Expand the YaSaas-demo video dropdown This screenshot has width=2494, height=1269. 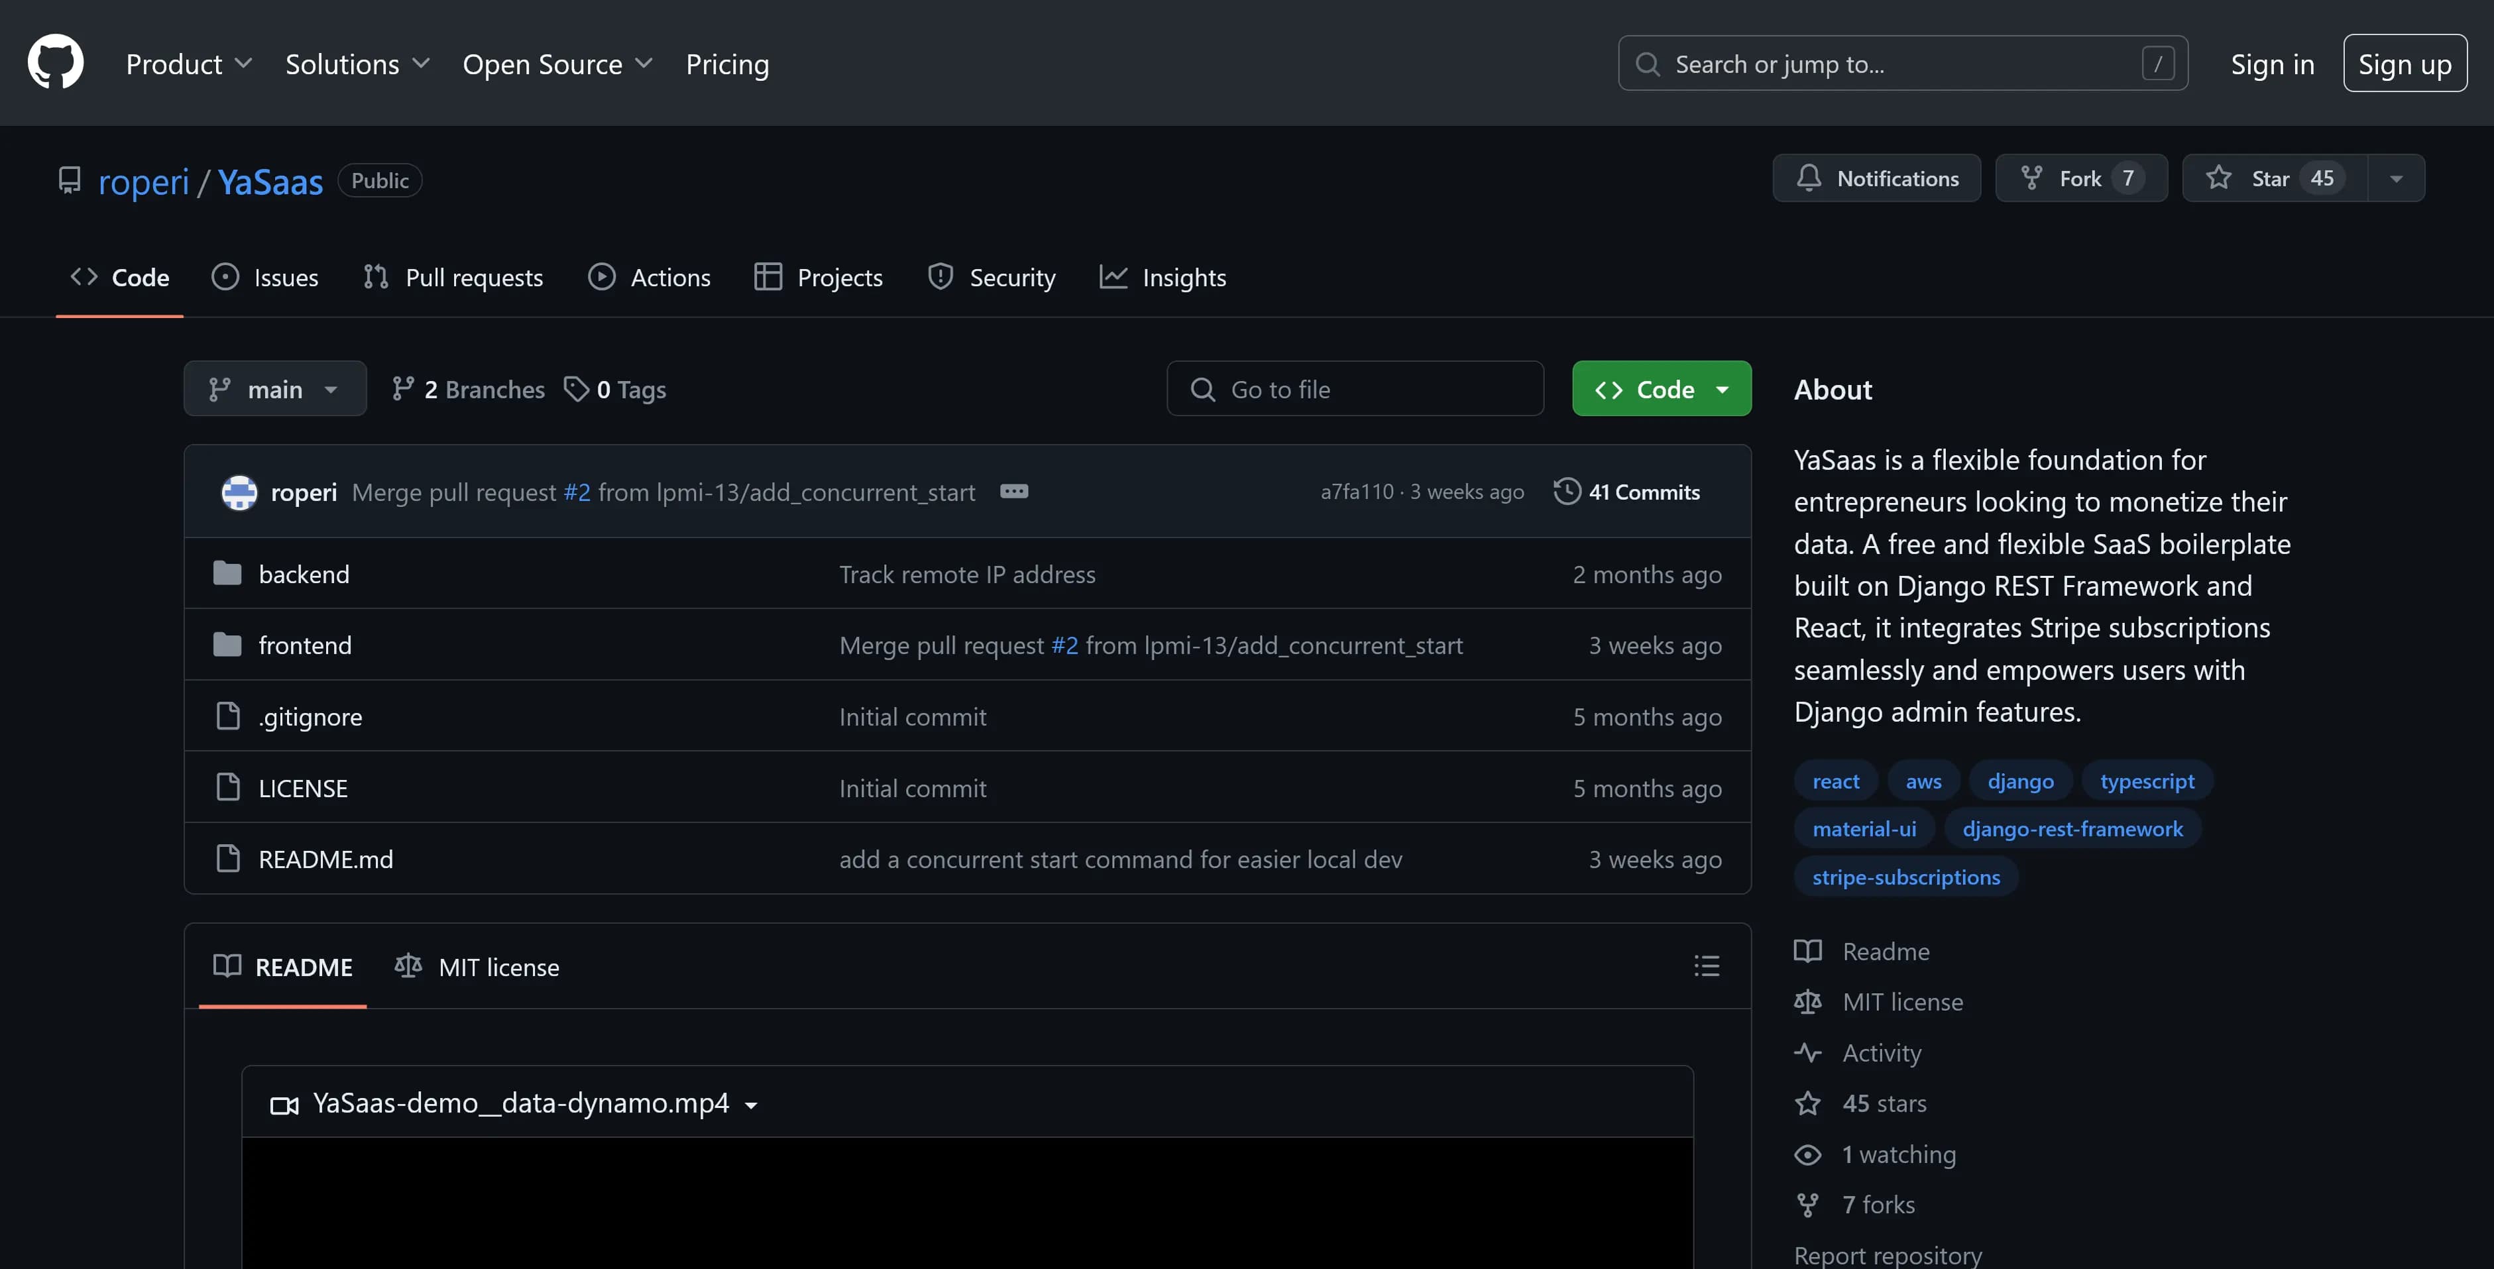pyautogui.click(x=515, y=1103)
